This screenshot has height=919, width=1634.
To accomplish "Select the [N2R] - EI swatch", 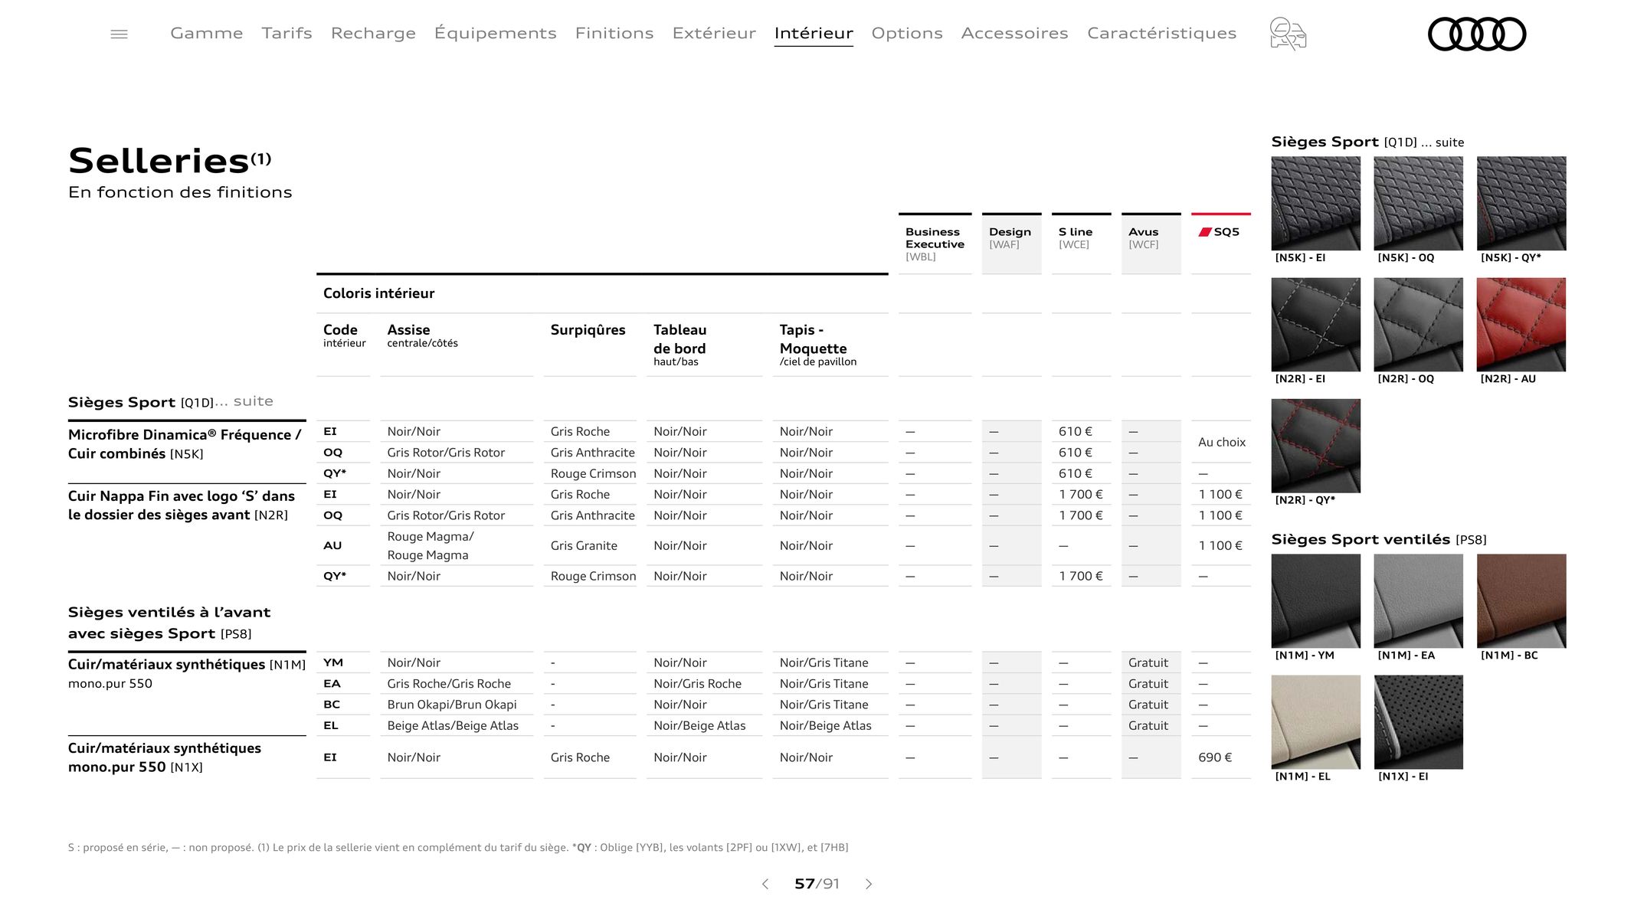I will 1315,324.
